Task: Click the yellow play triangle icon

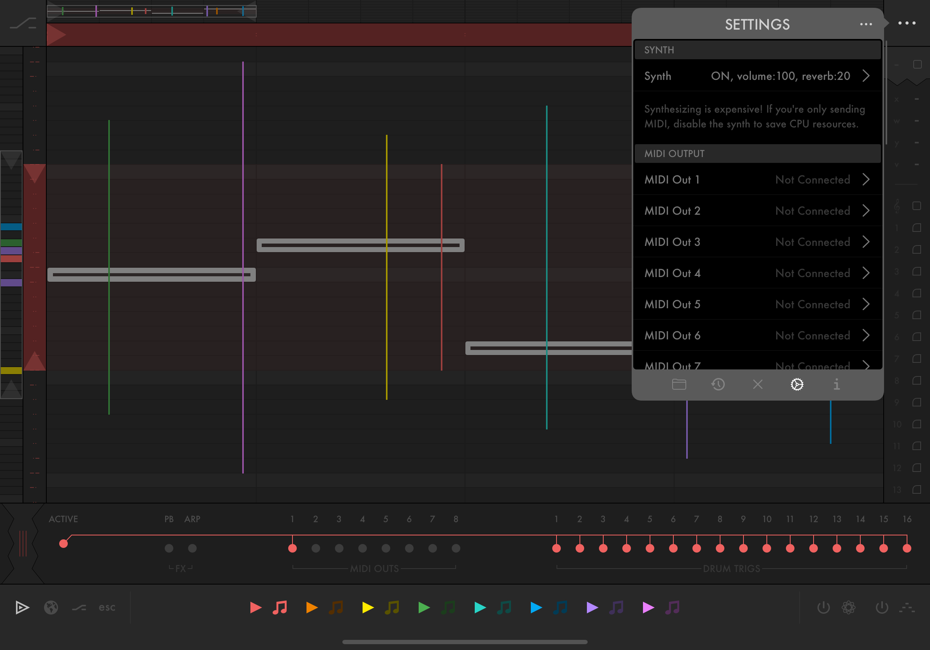Action: pyautogui.click(x=368, y=608)
